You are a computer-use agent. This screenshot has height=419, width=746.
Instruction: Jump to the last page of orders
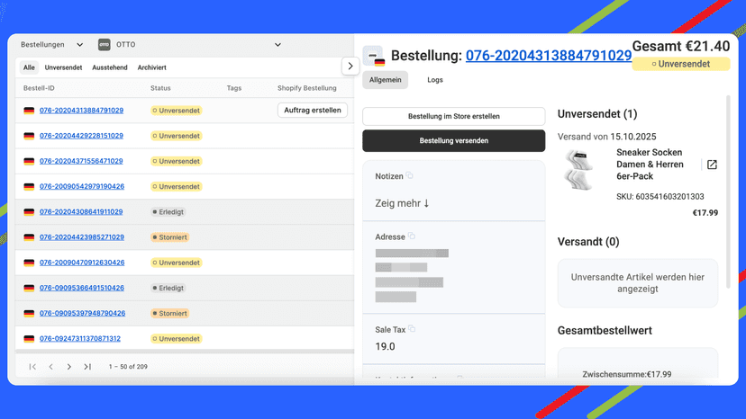click(87, 367)
